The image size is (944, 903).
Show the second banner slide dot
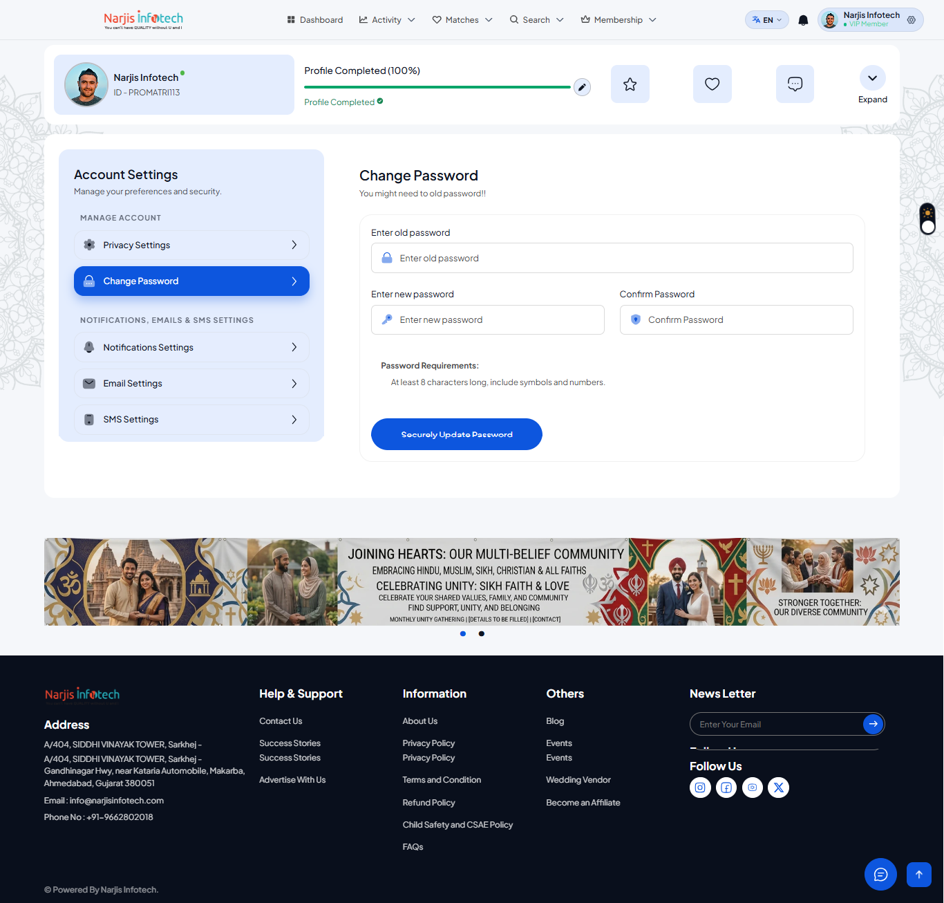pos(482,633)
